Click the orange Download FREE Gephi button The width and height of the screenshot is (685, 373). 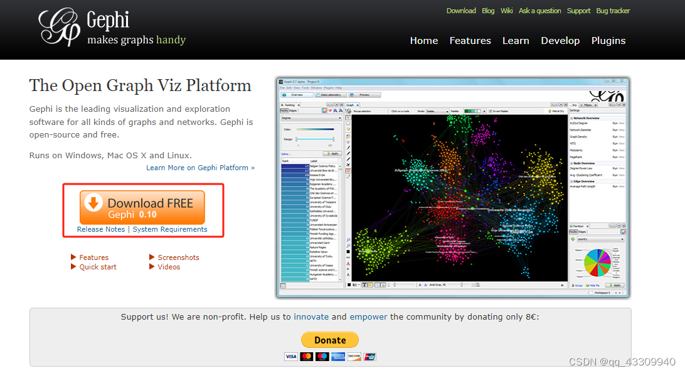[142, 207]
